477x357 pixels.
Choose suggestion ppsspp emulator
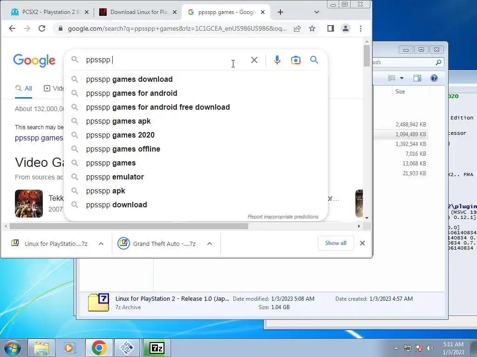click(x=196, y=177)
